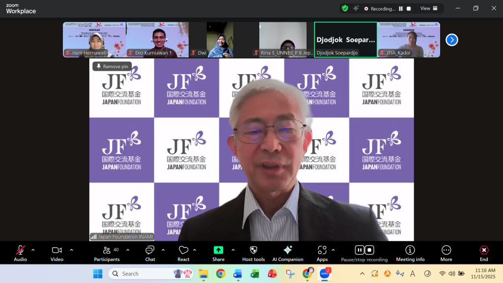Unmute microphone with Audio button
503x283 pixels.
tap(20, 253)
